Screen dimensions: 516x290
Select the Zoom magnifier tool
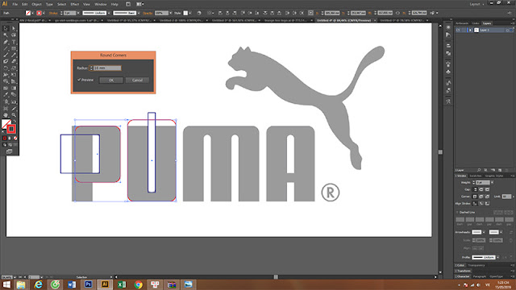tap(14, 114)
